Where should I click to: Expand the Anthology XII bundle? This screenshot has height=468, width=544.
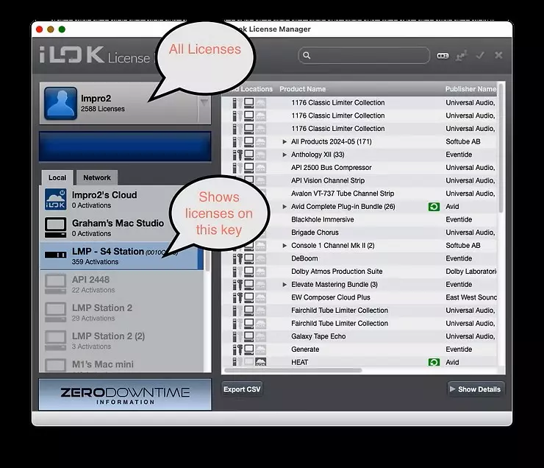pyautogui.click(x=285, y=155)
